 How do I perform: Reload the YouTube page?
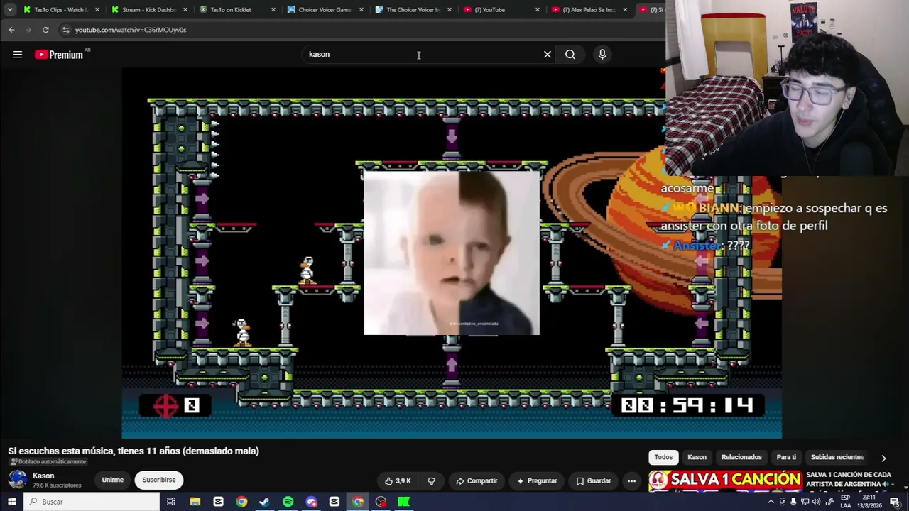[45, 30]
